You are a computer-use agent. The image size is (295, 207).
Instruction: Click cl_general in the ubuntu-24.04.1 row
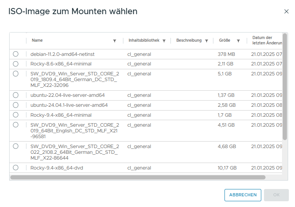click(x=139, y=105)
